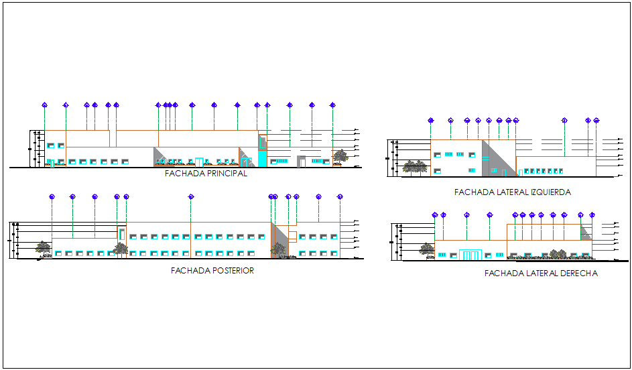Click the tree pair in Fachada Lateral Izquierda
This screenshot has height=370, width=632.
coord(415,166)
